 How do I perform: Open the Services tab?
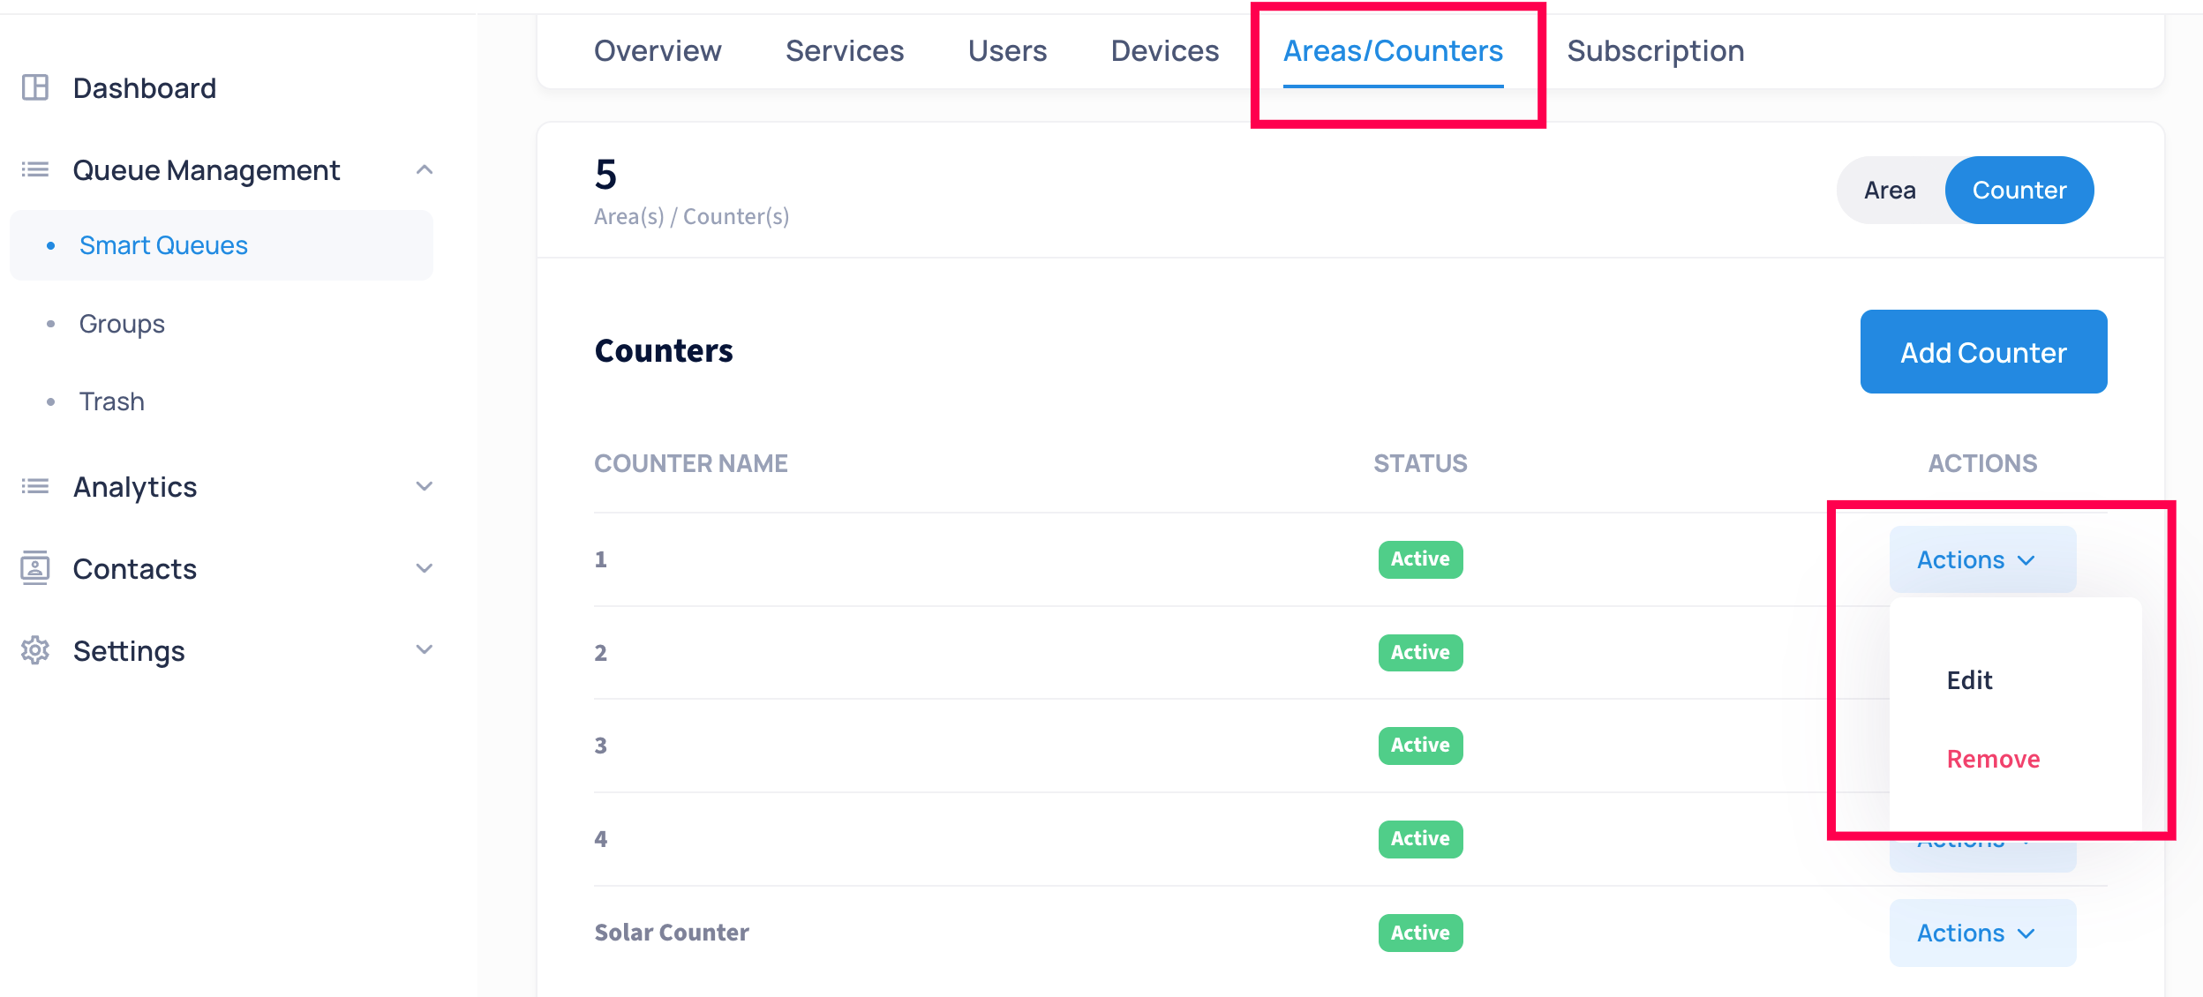[x=845, y=51]
